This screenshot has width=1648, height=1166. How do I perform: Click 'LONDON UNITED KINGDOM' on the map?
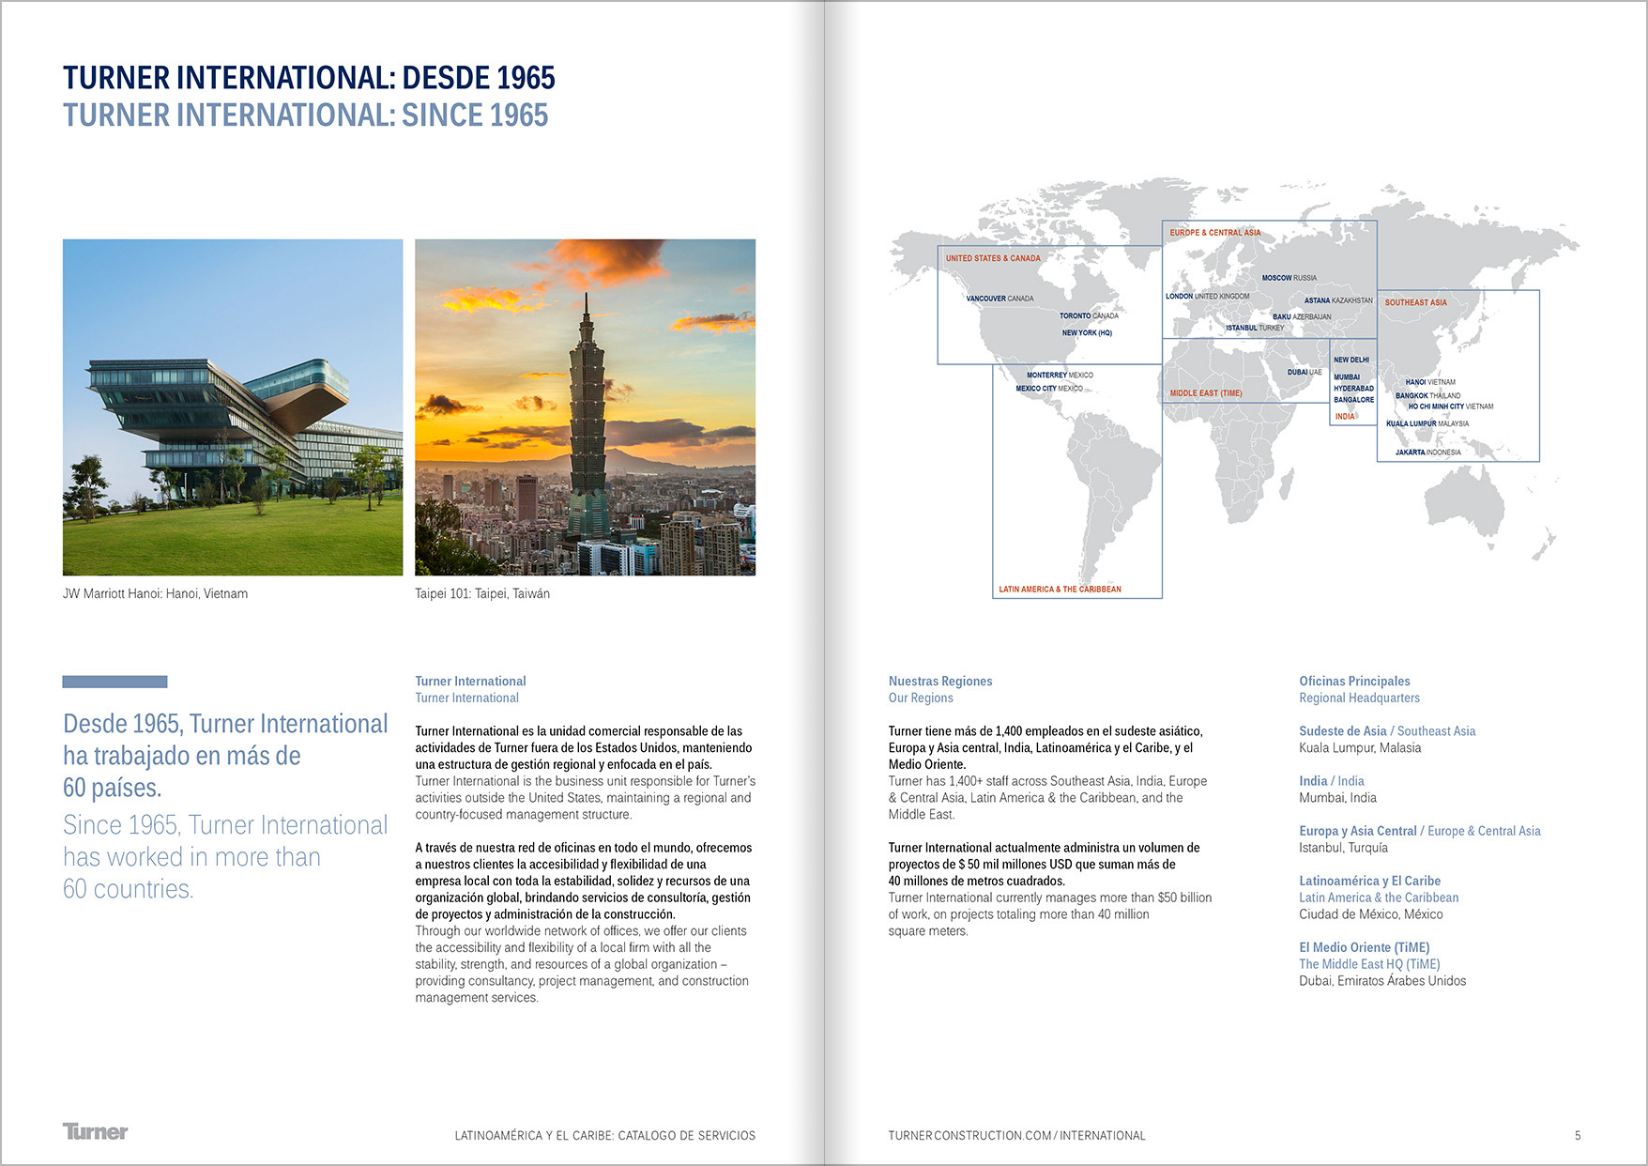tap(1207, 296)
